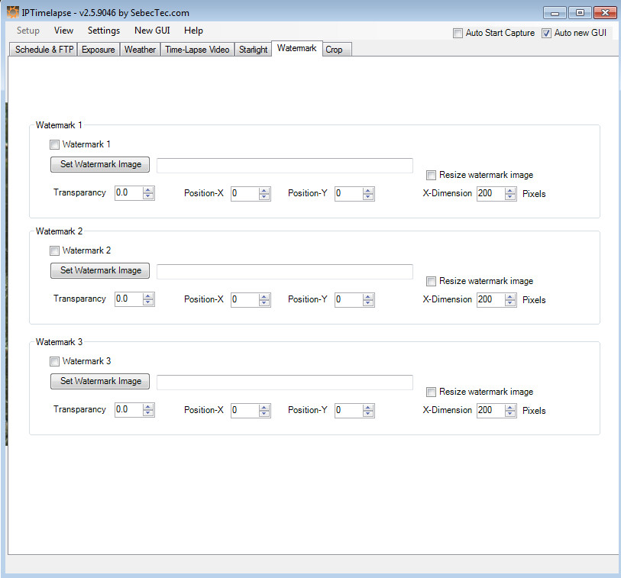Click the Watermark 1 Transparancy value field
This screenshot has height=578, width=621.
pos(129,193)
